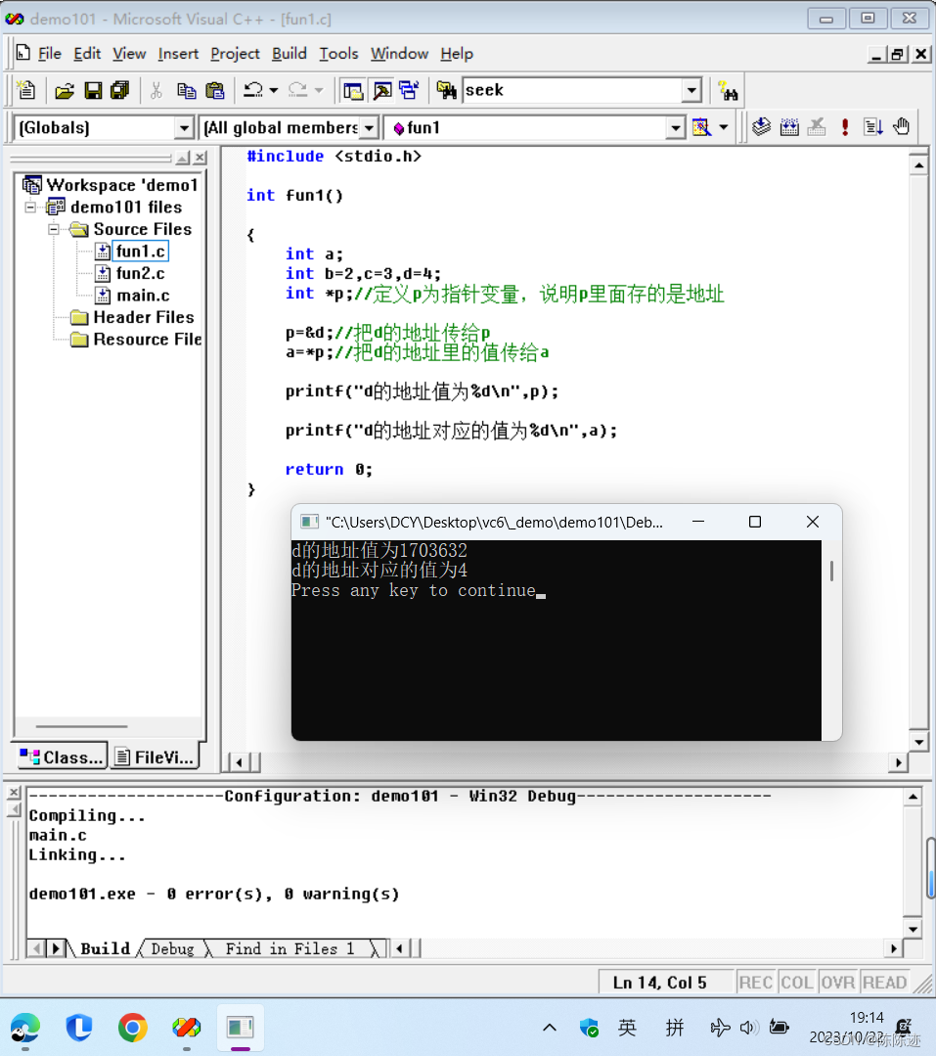Launch Google Chrome from the taskbar
Viewport: 936px width, 1056px height.
[x=133, y=1029]
